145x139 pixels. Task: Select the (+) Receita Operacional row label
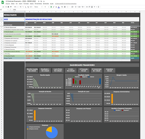point(14,27)
